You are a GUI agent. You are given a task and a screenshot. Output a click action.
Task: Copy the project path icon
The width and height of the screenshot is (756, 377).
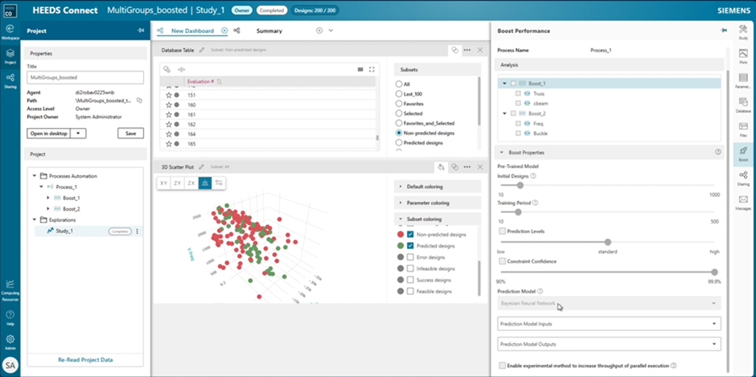tap(139, 100)
